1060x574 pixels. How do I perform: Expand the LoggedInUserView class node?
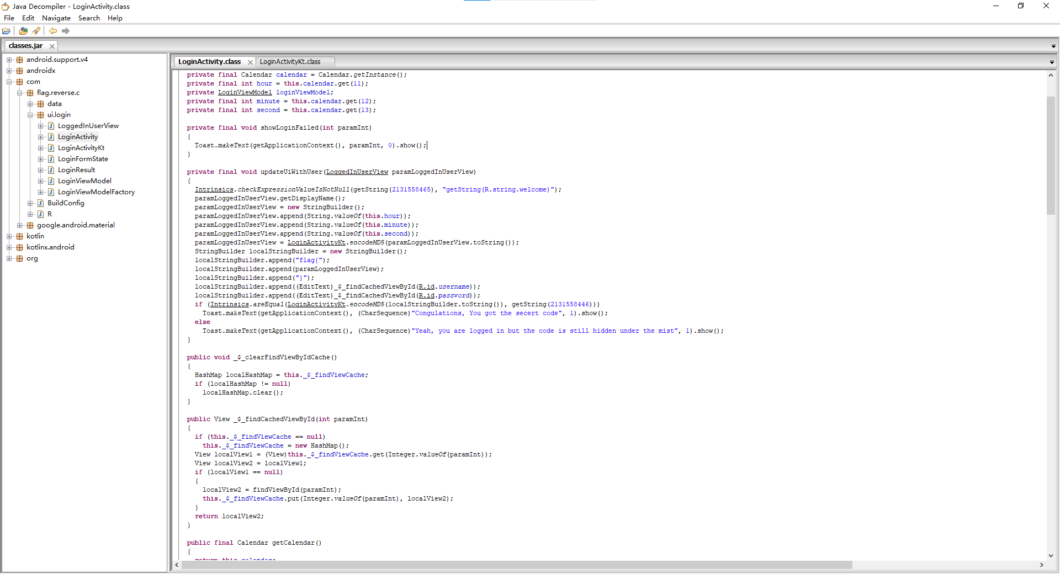coord(40,126)
